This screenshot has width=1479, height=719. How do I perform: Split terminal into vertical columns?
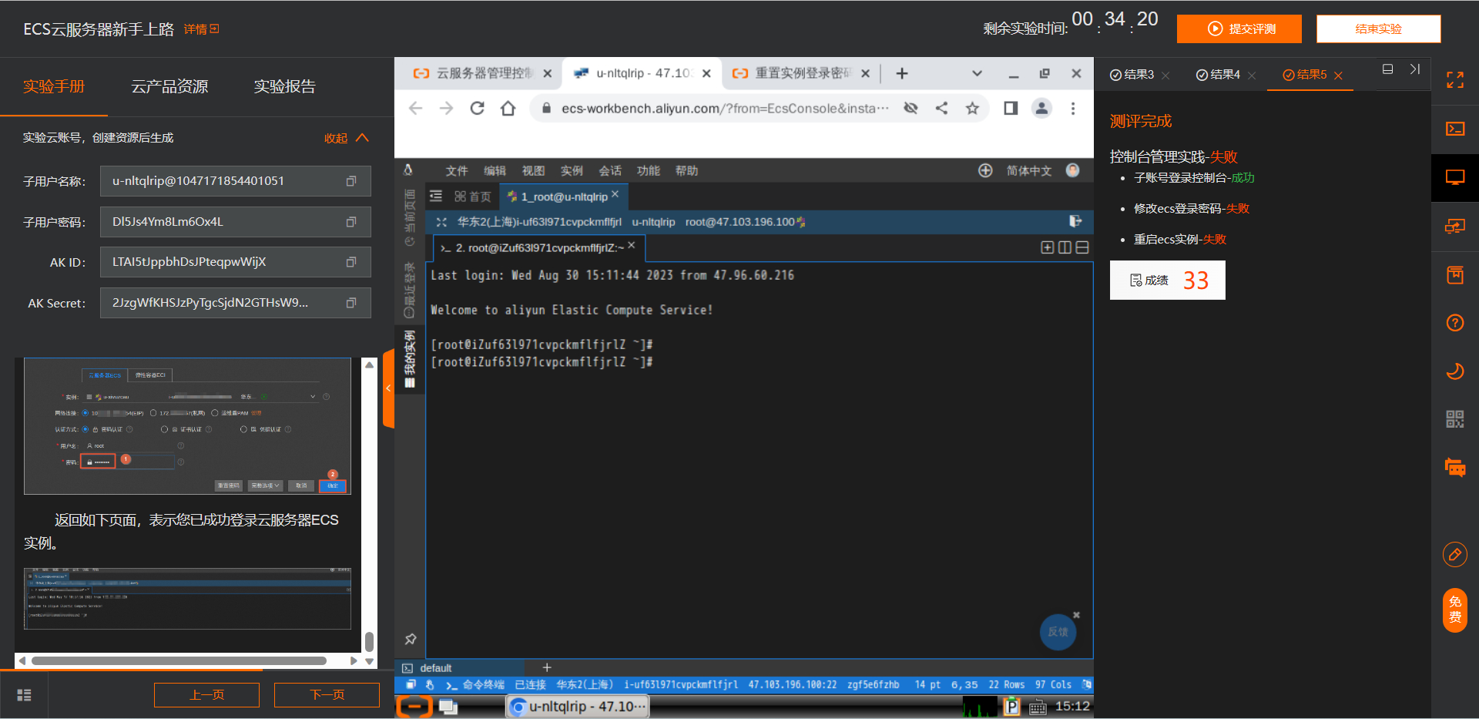(1065, 247)
